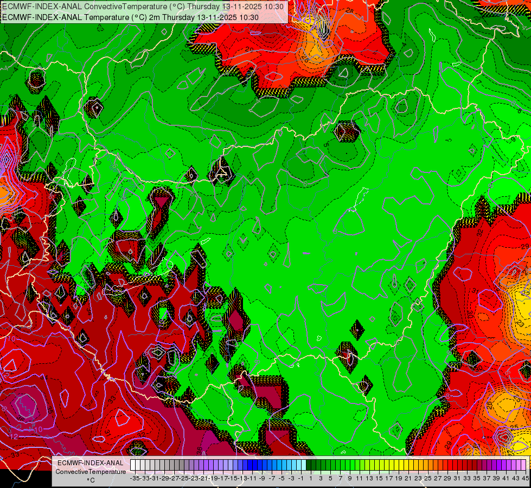Image resolution: width=531 pixels, height=488 pixels.
Task: Click the 15 value on legend scale
Action: [x=379, y=478]
